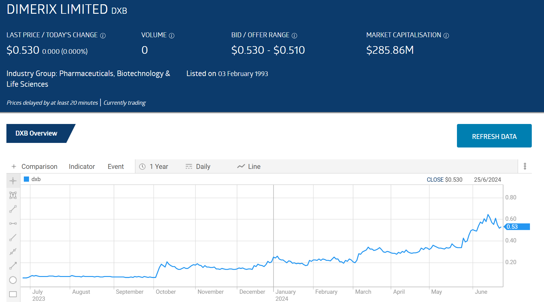Show info tooltip for Volume
The width and height of the screenshot is (544, 302).
pos(172,36)
